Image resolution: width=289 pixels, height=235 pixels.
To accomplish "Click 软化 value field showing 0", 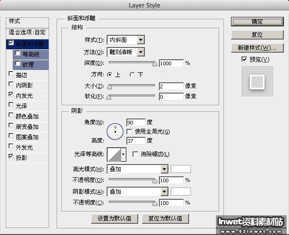I will (171, 97).
